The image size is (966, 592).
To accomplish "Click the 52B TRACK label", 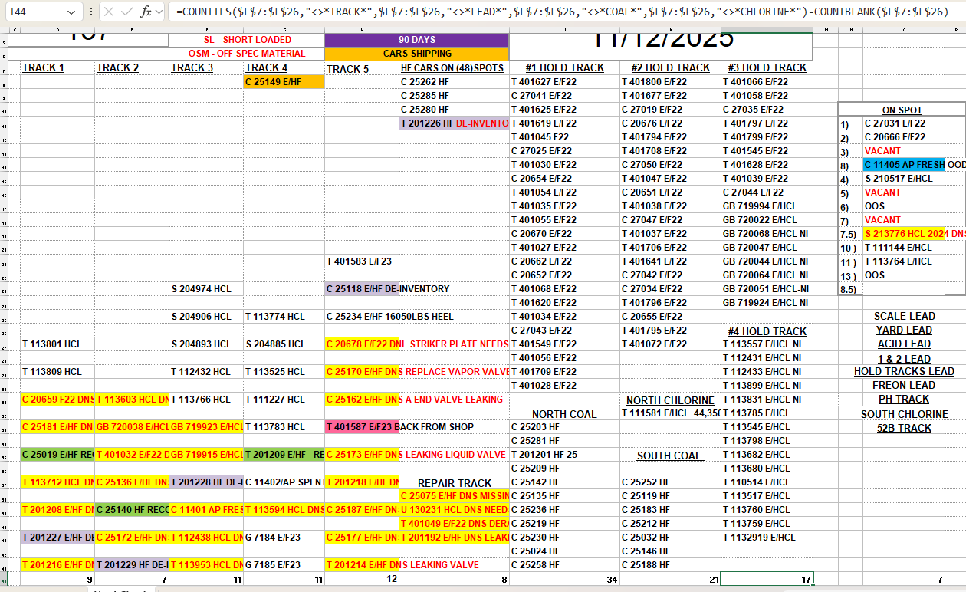I will point(904,428).
